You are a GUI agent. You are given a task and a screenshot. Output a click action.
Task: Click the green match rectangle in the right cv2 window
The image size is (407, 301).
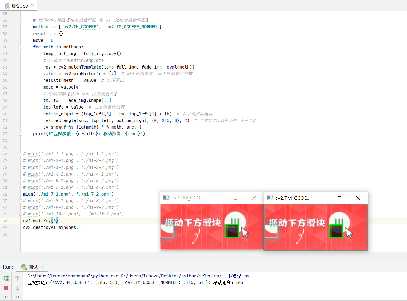point(336,231)
